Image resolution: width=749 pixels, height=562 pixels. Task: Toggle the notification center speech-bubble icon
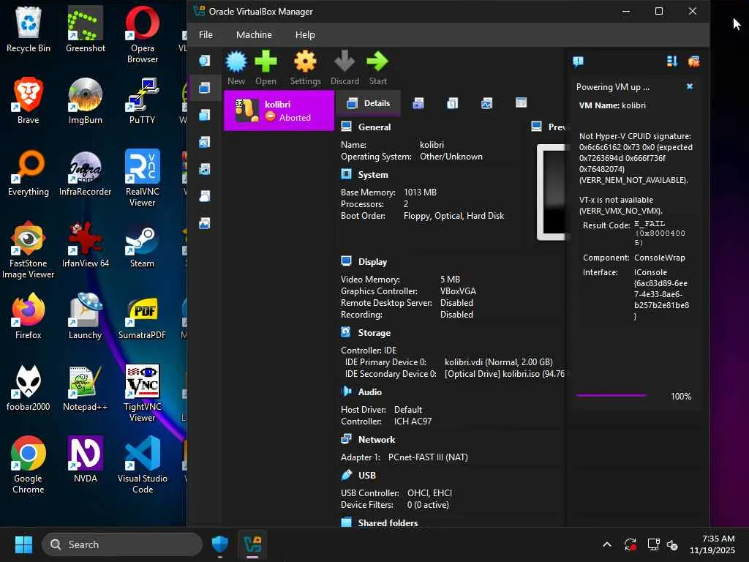tap(578, 61)
